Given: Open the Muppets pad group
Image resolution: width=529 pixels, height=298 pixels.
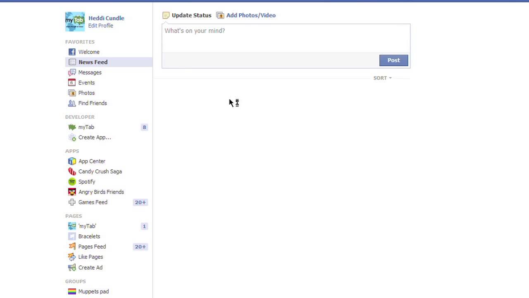Looking at the screenshot, I should (93, 291).
